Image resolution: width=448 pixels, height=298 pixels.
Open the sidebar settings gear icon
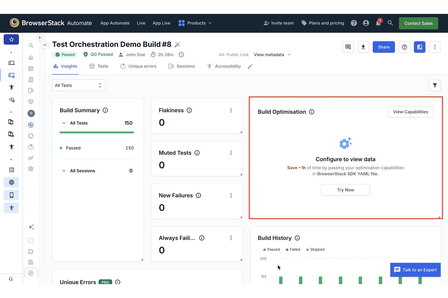click(31, 169)
